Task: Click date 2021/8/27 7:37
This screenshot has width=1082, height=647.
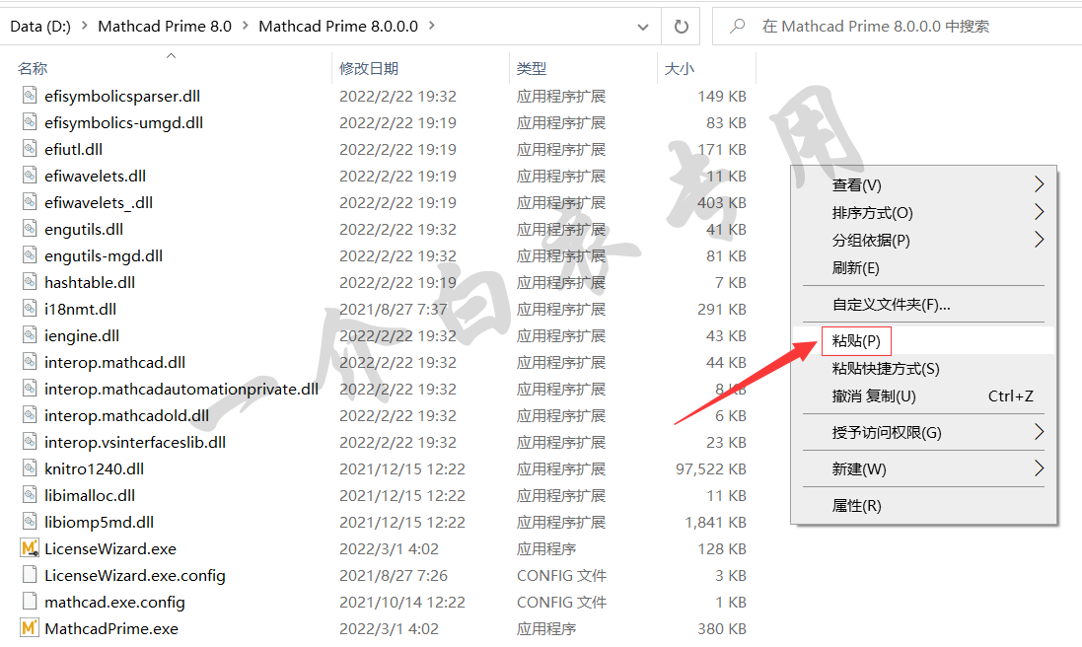Action: coord(393,309)
